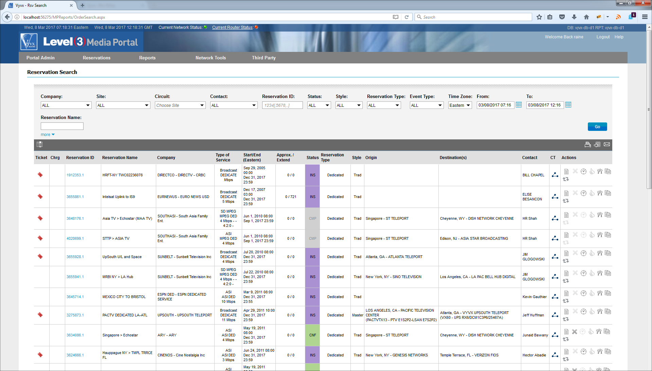This screenshot has width=652, height=371.
Task: Open the Reports menu
Action: [147, 58]
